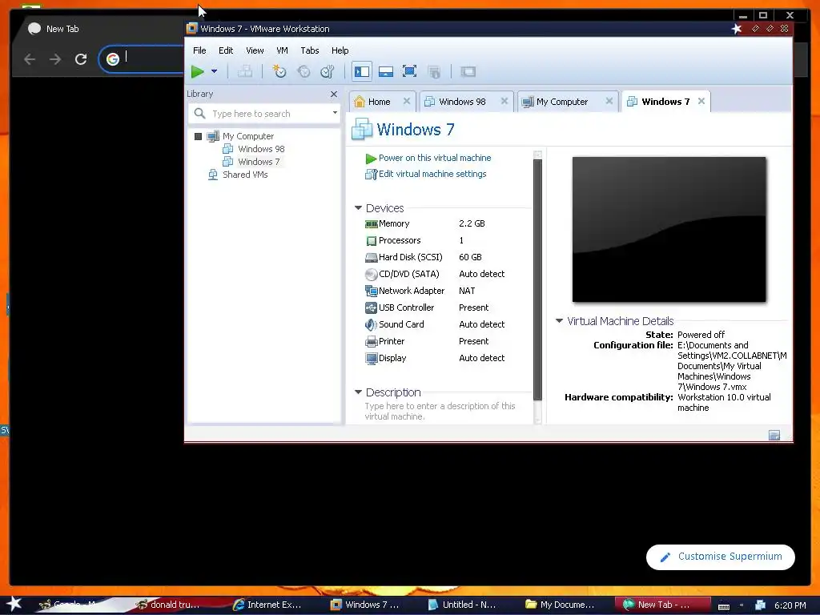Select Windows 98 in the library tree
Screen dimensions: 820x615
[x=254, y=149]
